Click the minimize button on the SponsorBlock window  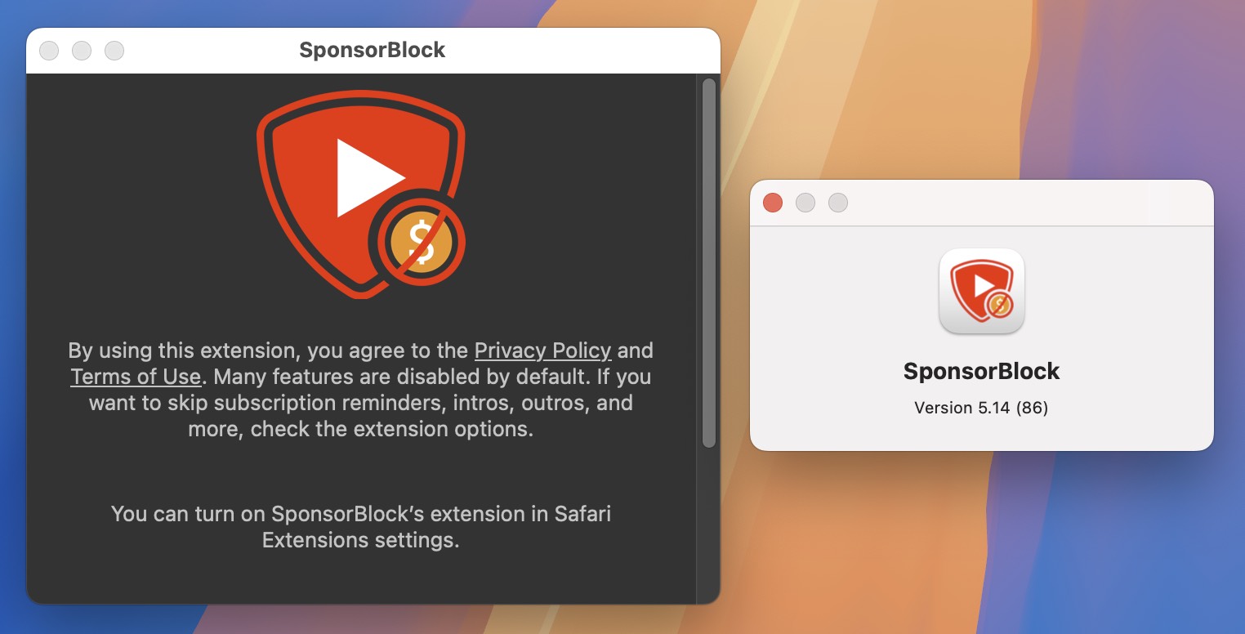click(x=82, y=50)
